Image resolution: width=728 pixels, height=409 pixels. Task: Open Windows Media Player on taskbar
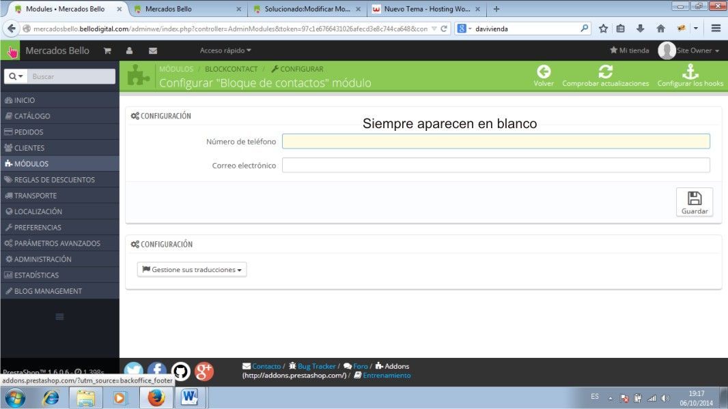120,398
